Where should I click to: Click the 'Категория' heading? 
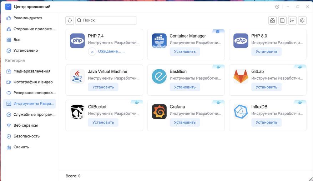(15, 61)
